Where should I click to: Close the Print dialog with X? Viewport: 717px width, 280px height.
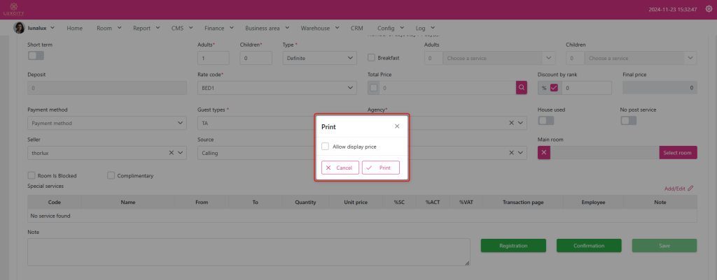(397, 126)
